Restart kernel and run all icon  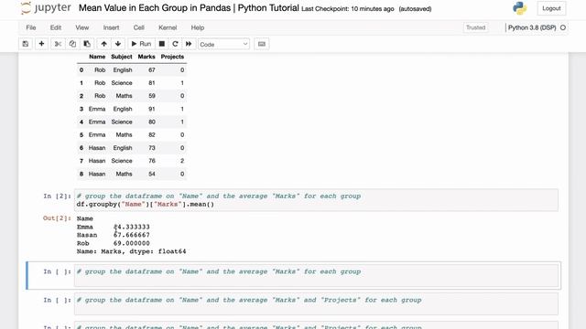point(189,44)
